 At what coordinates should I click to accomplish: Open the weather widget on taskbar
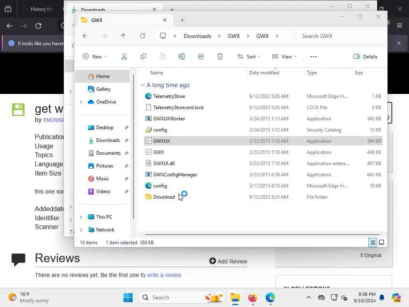point(28,297)
